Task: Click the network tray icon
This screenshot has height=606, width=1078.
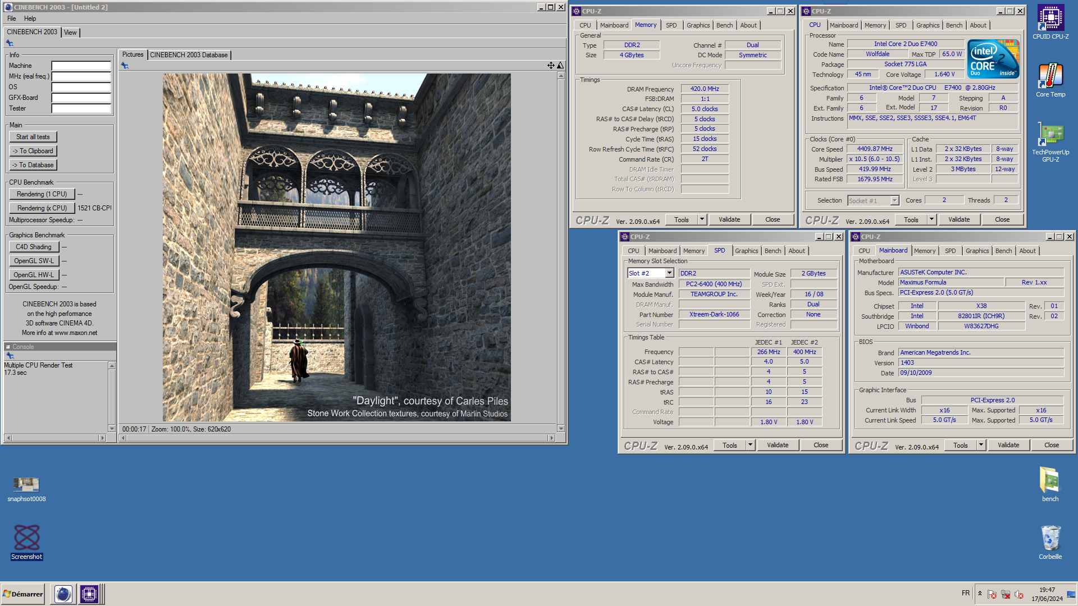Action: 1006,594
